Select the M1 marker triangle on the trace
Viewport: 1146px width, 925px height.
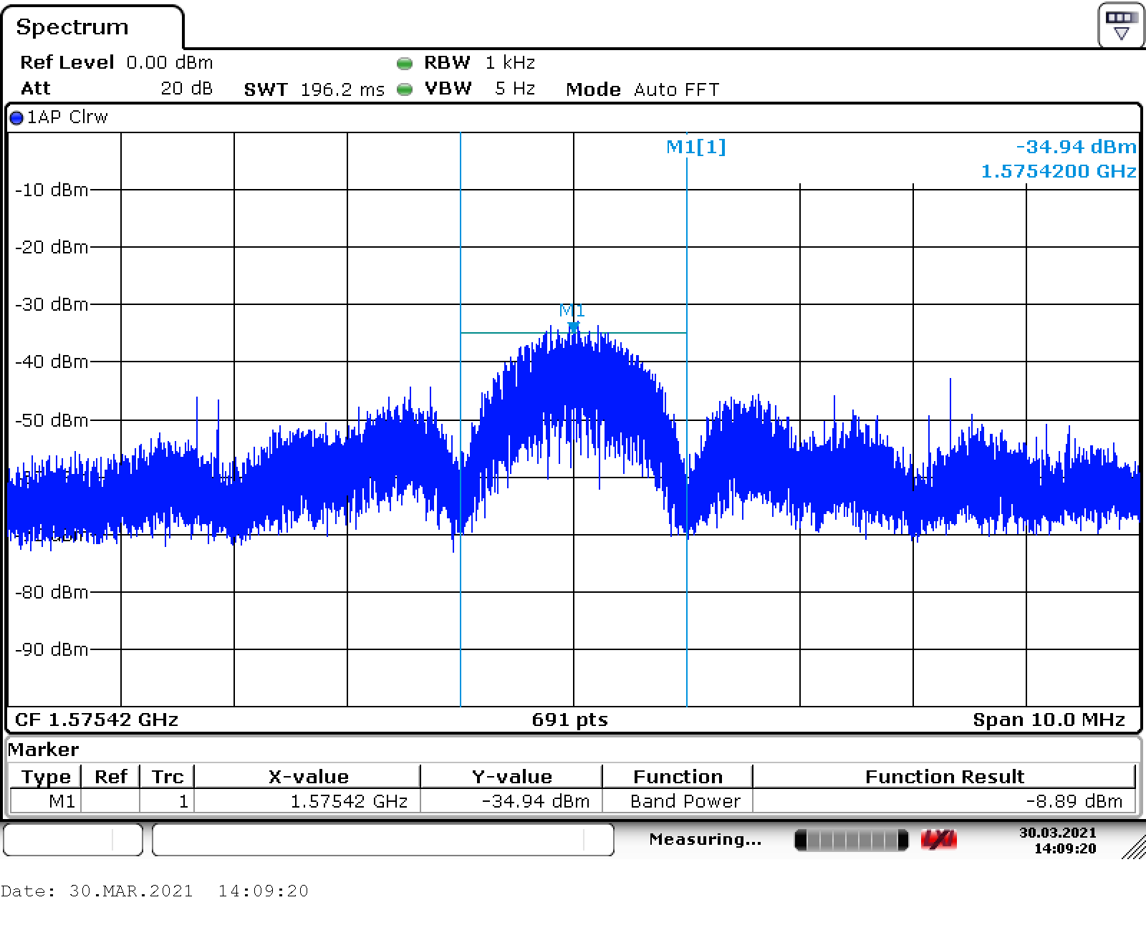click(573, 326)
